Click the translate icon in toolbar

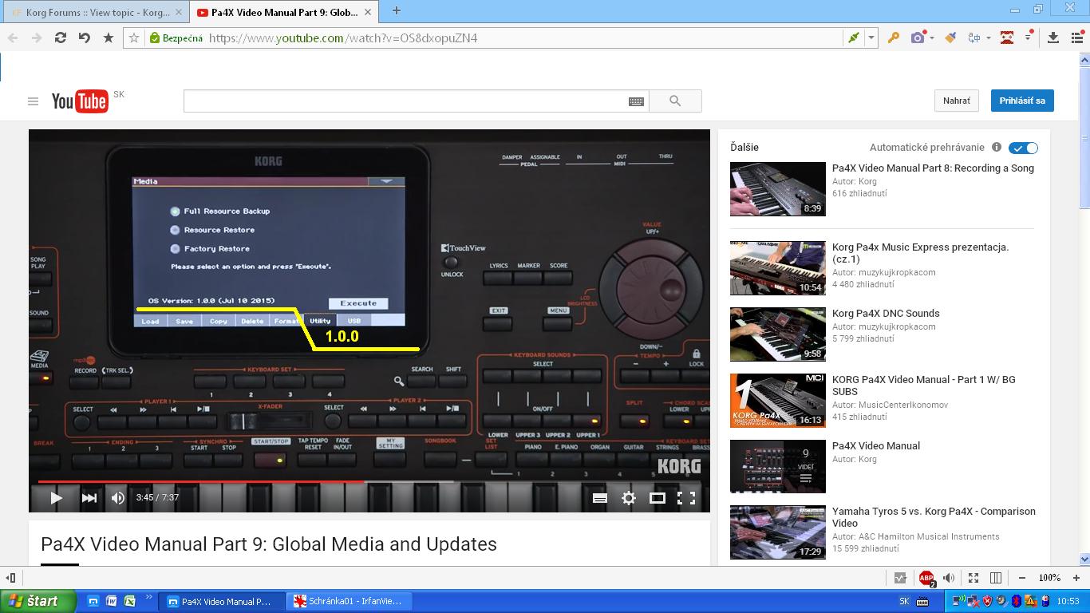[x=974, y=38]
